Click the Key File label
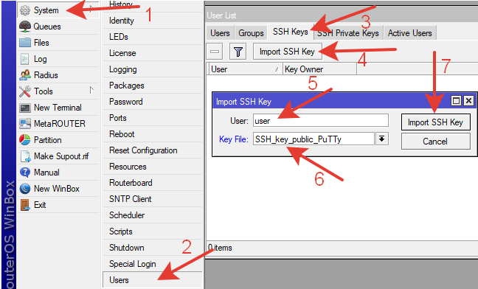The image size is (478, 289). 234,139
